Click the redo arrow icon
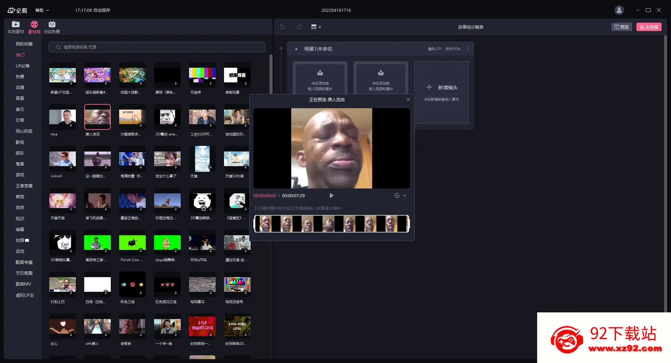Screen dimensions: 671x363 click(x=299, y=27)
